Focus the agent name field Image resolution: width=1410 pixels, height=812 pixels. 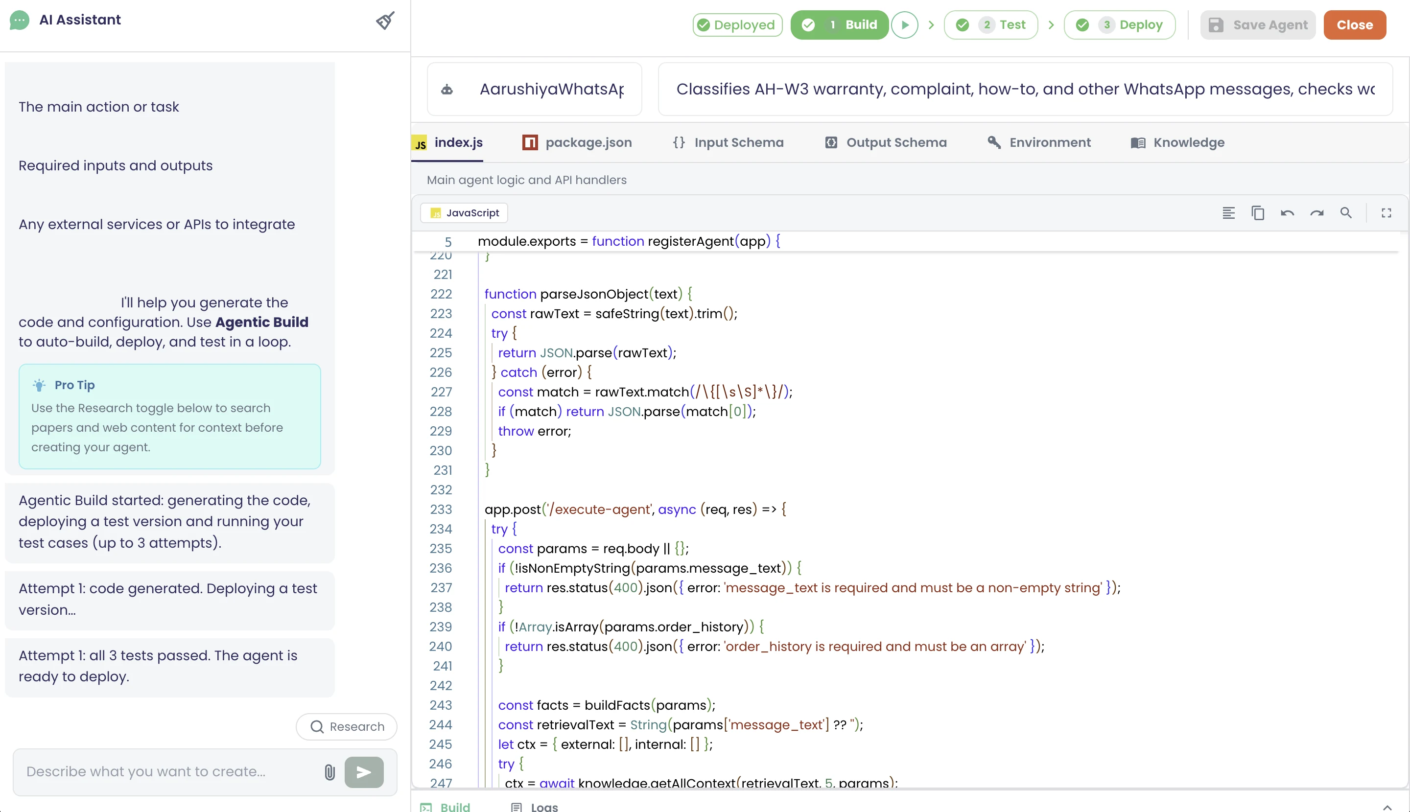tap(534, 89)
